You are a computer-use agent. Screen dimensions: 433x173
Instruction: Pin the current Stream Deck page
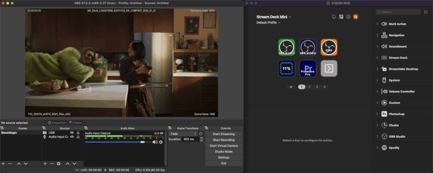point(291,87)
